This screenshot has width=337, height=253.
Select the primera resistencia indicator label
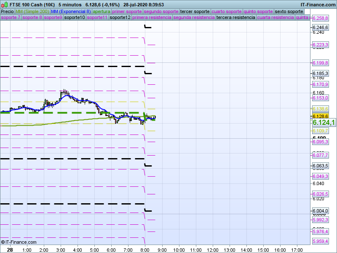pyautogui.click(x=151, y=18)
